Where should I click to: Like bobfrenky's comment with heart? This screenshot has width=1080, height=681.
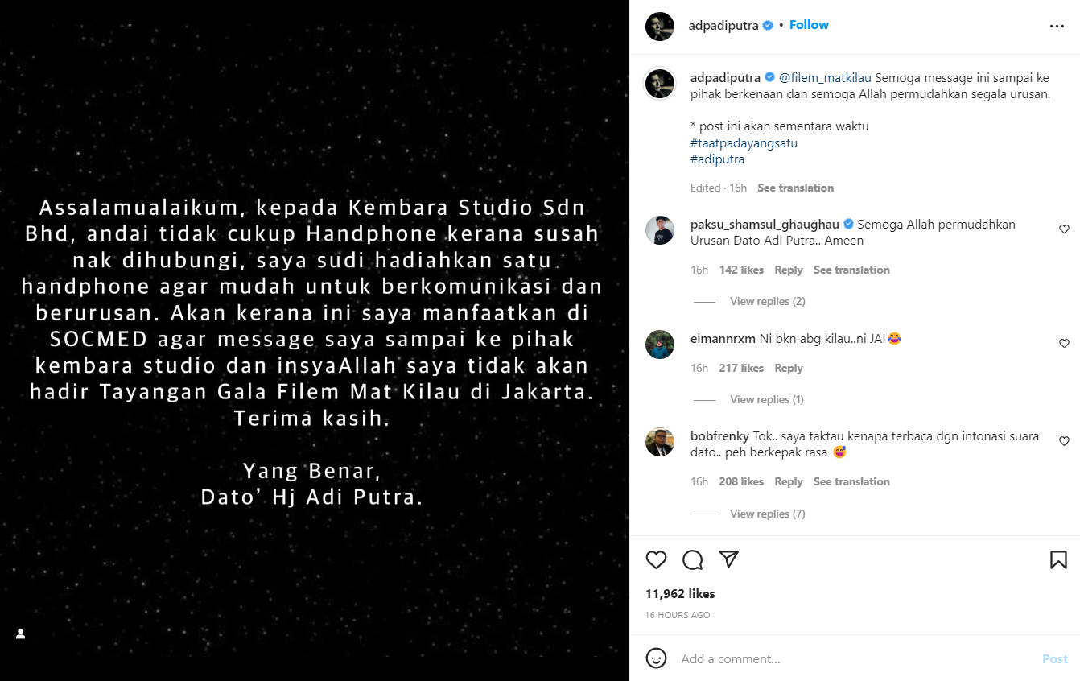pyautogui.click(x=1064, y=441)
